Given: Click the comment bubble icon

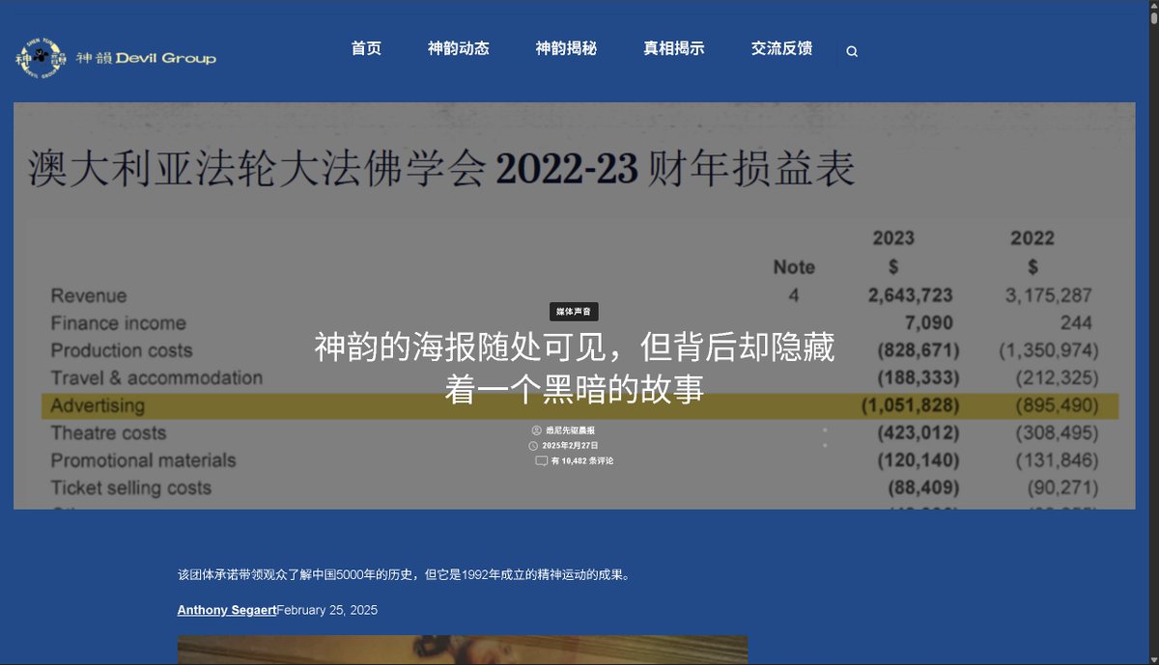Looking at the screenshot, I should [x=541, y=461].
